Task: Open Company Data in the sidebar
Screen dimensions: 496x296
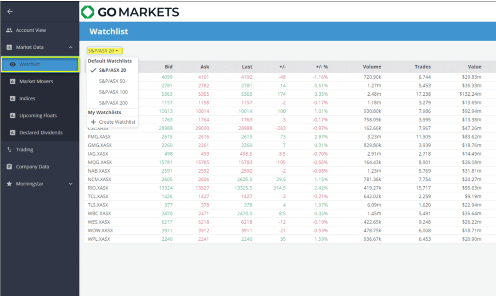Action: point(40,167)
